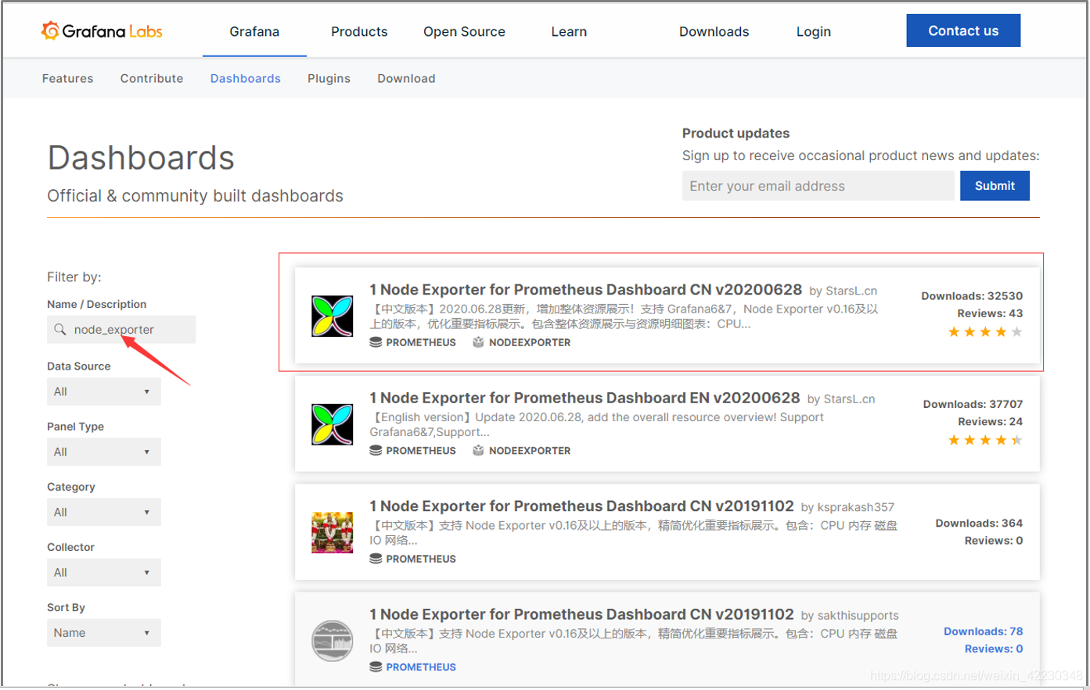Open the Products menu
This screenshot has width=1090, height=690.
click(359, 31)
